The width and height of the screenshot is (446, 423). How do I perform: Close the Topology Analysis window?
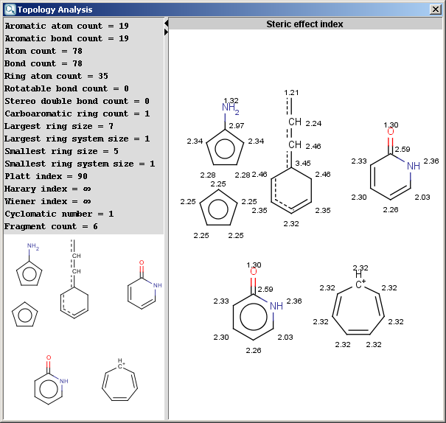pyautogui.click(x=435, y=9)
